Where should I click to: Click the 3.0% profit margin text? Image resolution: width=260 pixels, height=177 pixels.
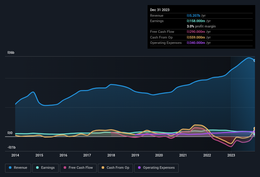tap(201, 26)
